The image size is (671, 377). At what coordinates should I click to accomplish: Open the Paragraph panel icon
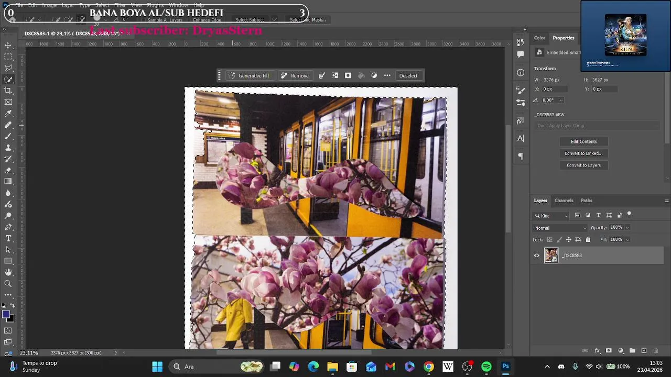[521, 156]
